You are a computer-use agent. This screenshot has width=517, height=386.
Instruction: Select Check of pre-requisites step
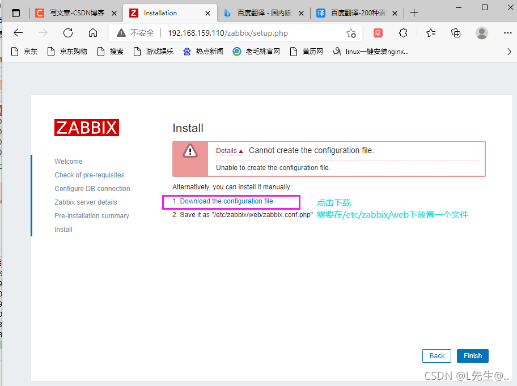point(90,175)
